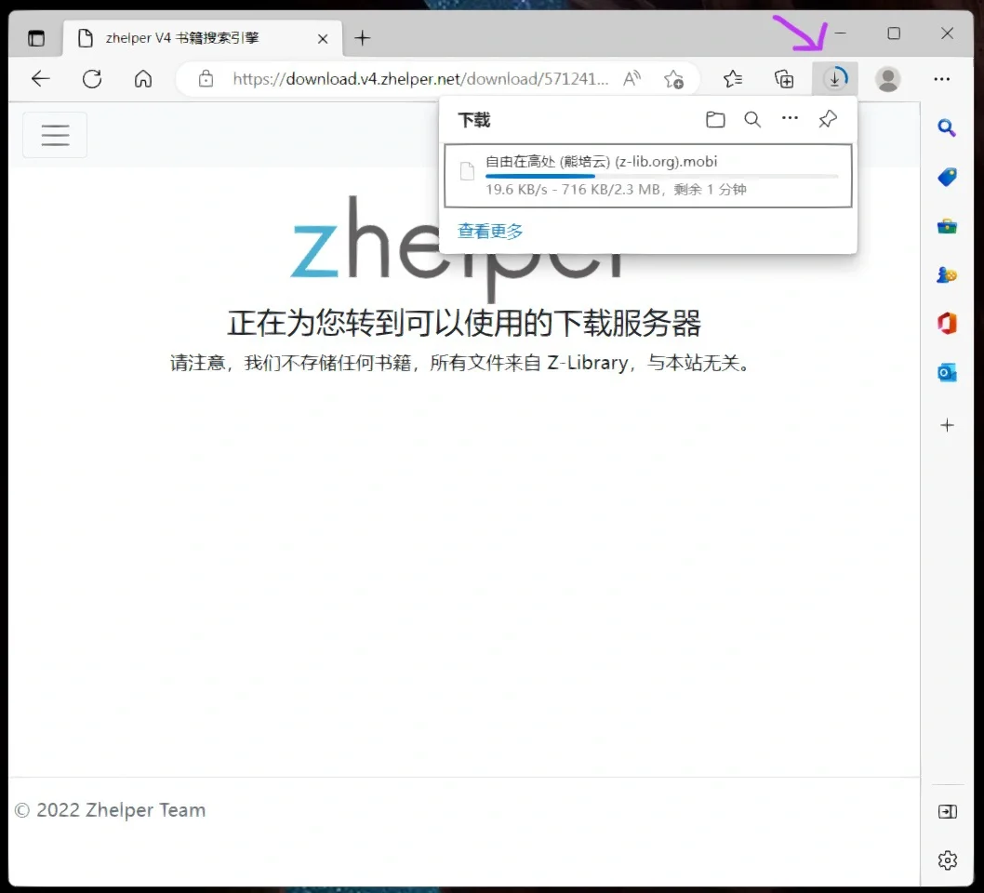Click the 查看更多 link
Viewport: 984px width, 893px height.
(490, 231)
